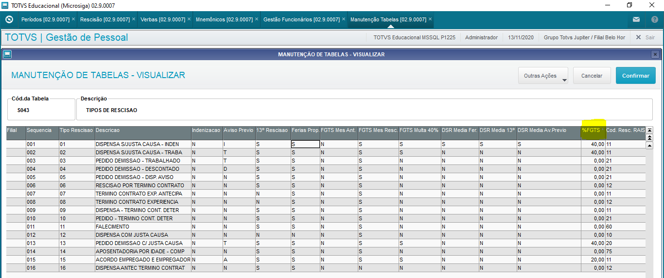This screenshot has height=278, width=664.
Task: Click the Descrição TIPOS DE RESCISAO field
Action: [364, 110]
